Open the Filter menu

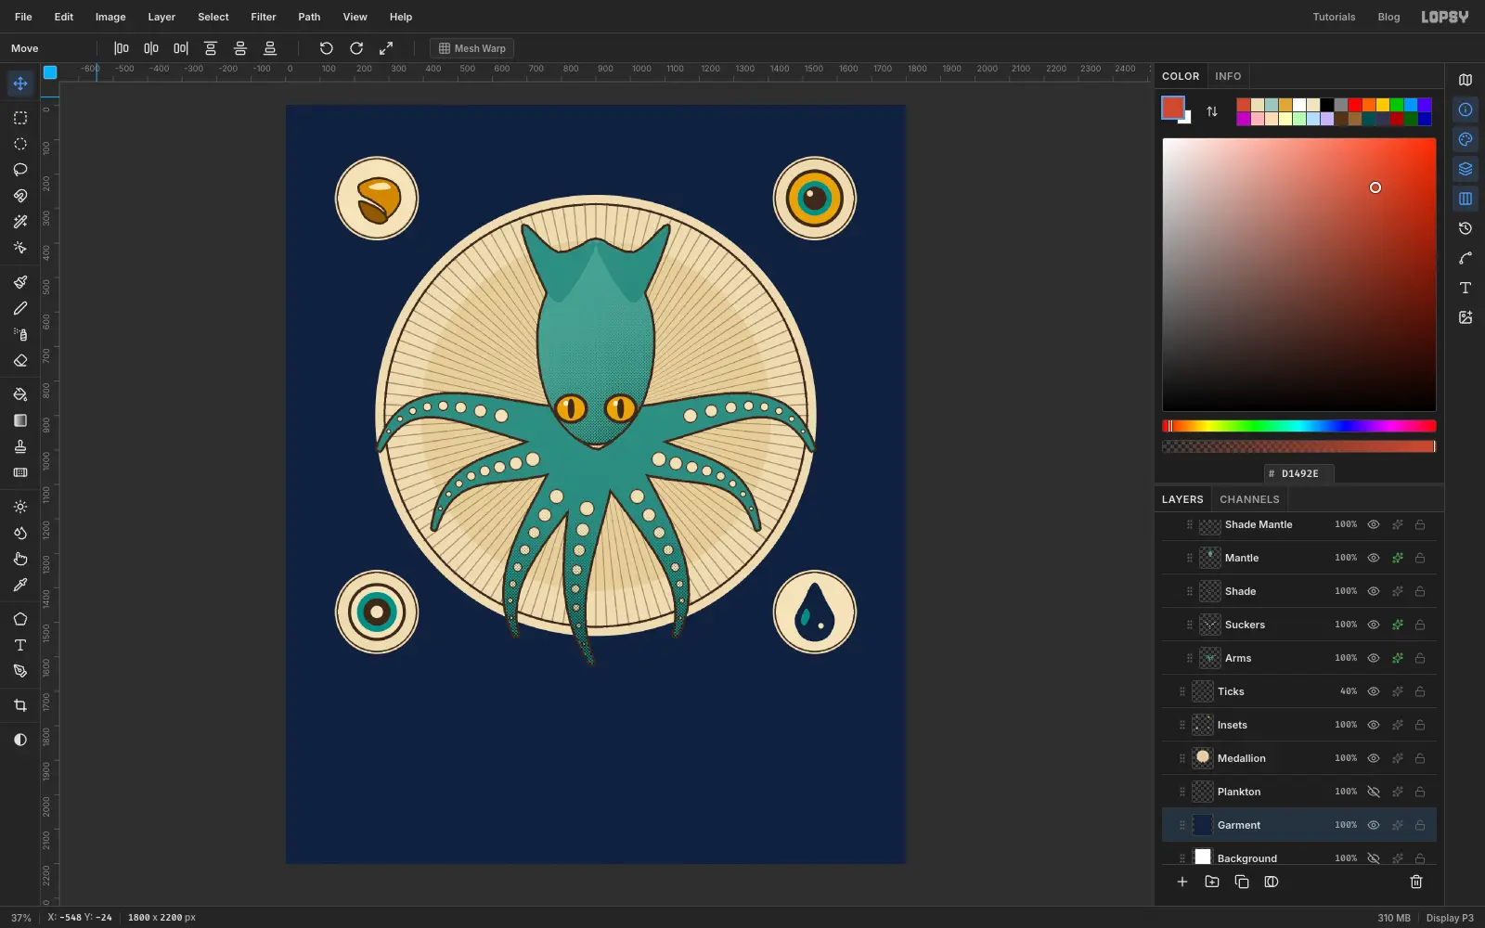264,17
